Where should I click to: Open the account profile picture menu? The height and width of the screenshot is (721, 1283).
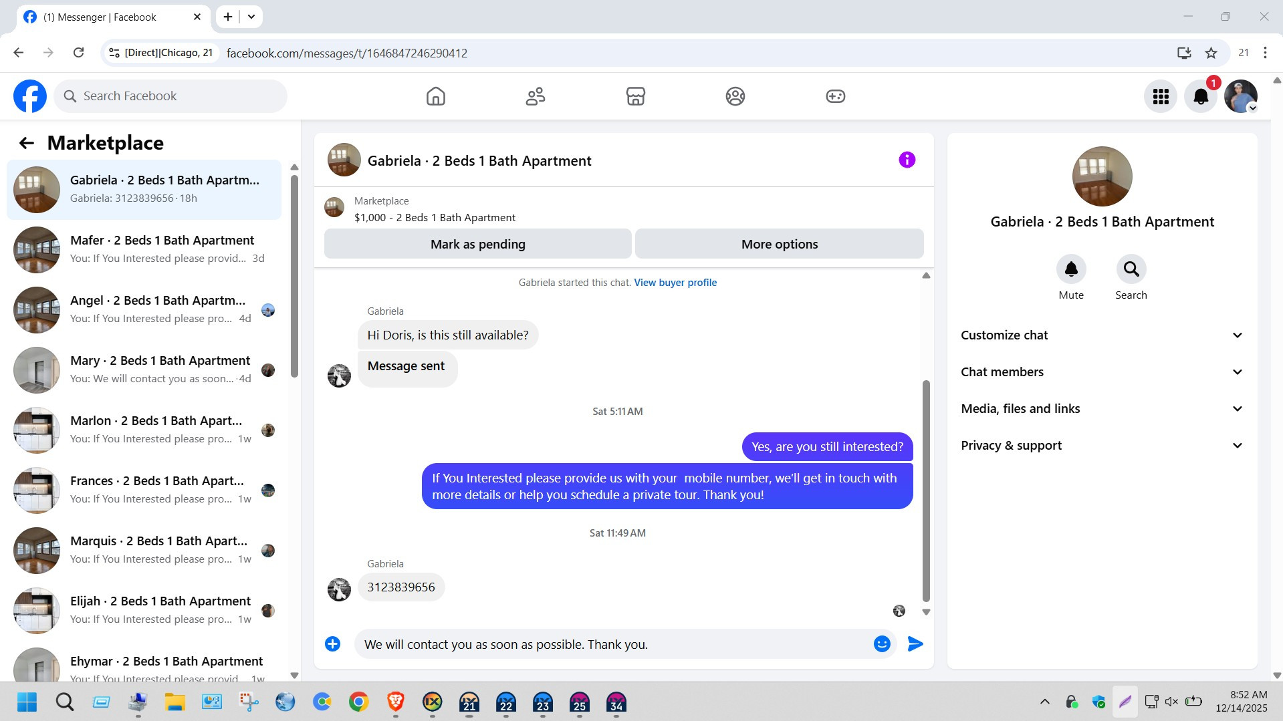pyautogui.click(x=1241, y=96)
